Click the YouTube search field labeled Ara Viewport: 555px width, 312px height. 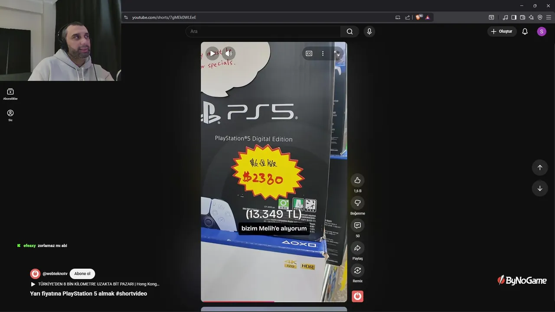(x=263, y=31)
